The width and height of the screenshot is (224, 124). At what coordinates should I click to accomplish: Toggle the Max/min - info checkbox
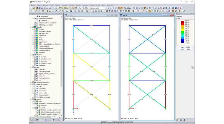[x=35, y=33]
